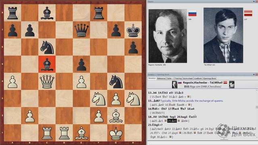Click the highlighted move 21.Be1
The height and width of the screenshot is (145, 258).
[x=172, y=121]
